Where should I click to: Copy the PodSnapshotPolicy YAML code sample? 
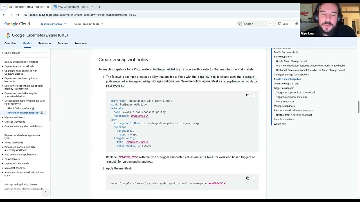point(248,96)
